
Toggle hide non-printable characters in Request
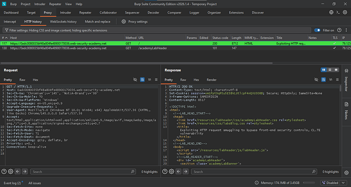tap(135, 80)
